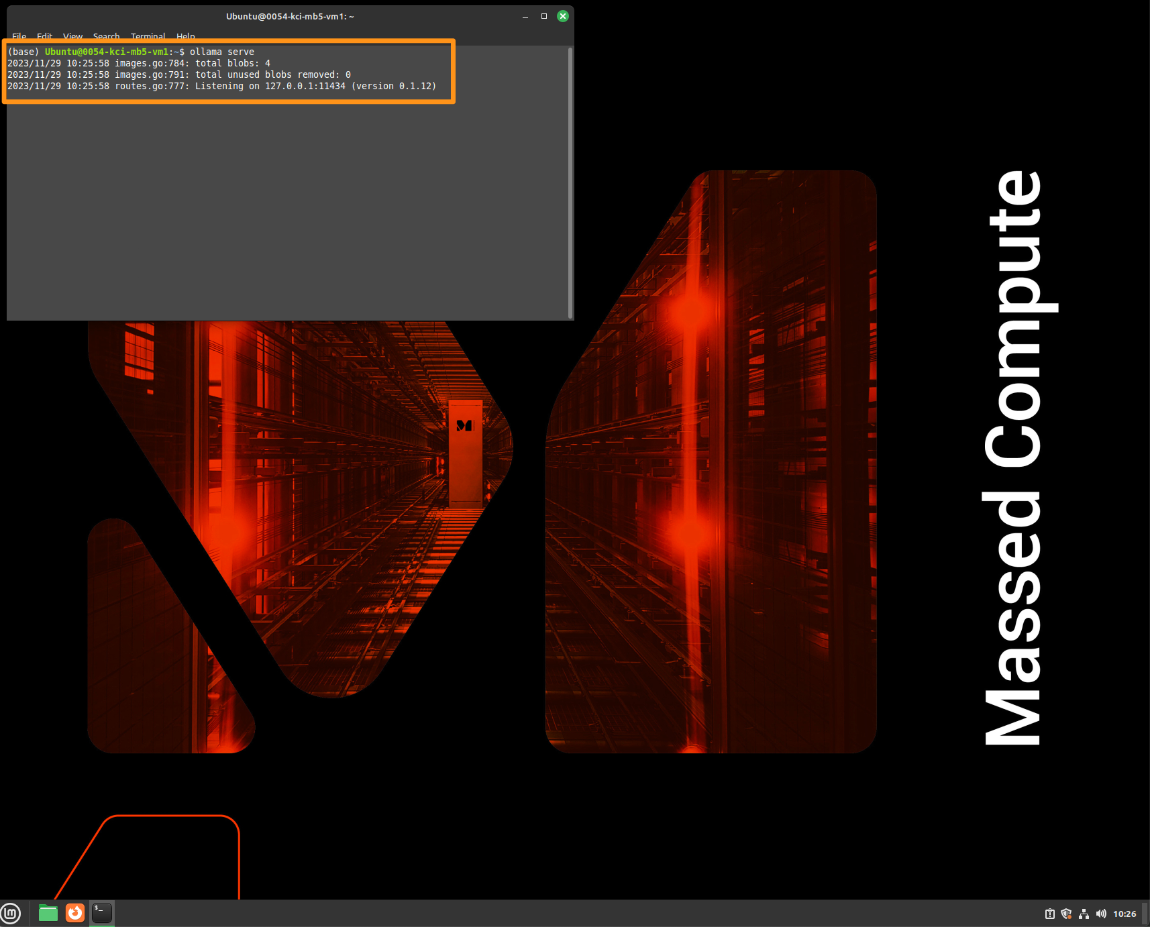
Task: Focus the terminal via its taskbar icon
Action: point(101,913)
